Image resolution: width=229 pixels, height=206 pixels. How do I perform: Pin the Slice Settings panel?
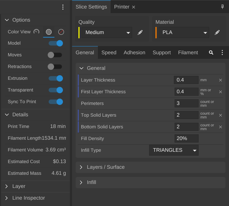pyautogui.click(x=222, y=7)
